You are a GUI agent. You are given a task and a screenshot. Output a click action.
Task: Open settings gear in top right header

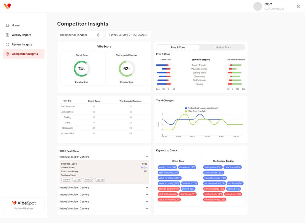click(x=299, y=6)
